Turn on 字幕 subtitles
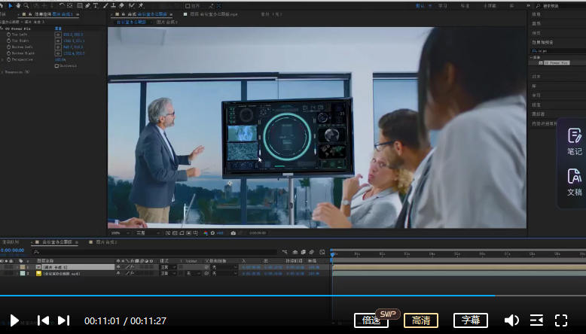 (470, 320)
